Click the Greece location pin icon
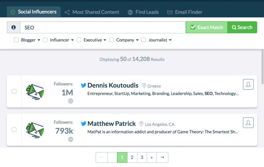 (144, 85)
